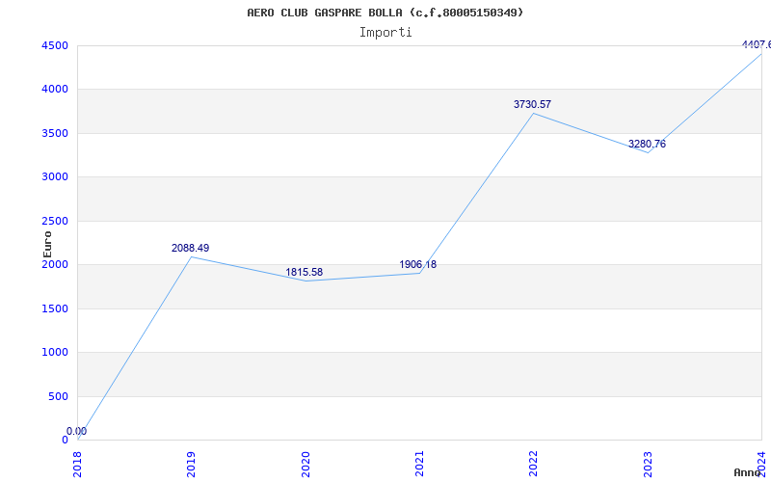This screenshot has height=482, width=771.
Task: Click the 'Anno' x-axis title
Action: point(747,472)
